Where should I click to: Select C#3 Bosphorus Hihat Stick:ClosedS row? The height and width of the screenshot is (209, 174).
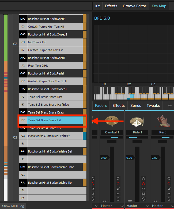53,34
